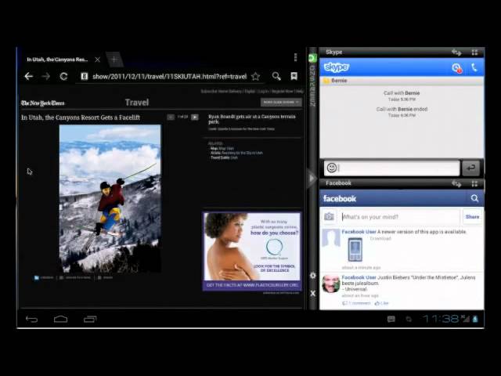The width and height of the screenshot is (501, 376).
Task: Click the skier slideshow photo
Action: pyautogui.click(x=110, y=198)
